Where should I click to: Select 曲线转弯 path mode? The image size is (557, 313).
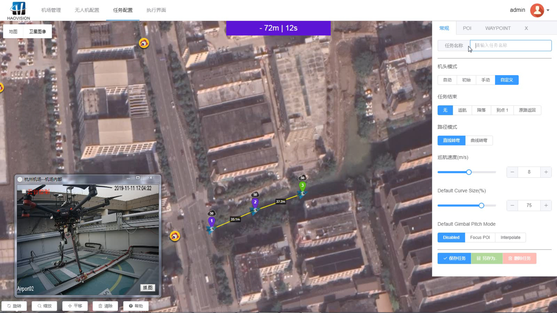479,141
